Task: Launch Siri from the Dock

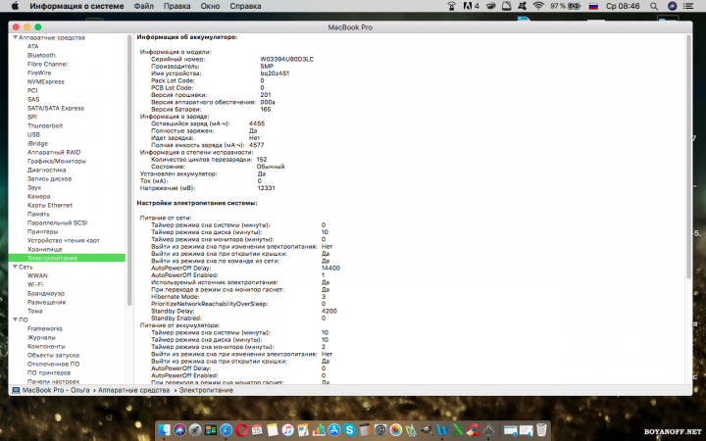Action: pos(180,430)
